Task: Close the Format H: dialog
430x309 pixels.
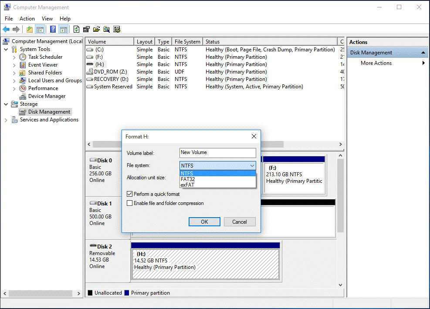Action: (254, 136)
